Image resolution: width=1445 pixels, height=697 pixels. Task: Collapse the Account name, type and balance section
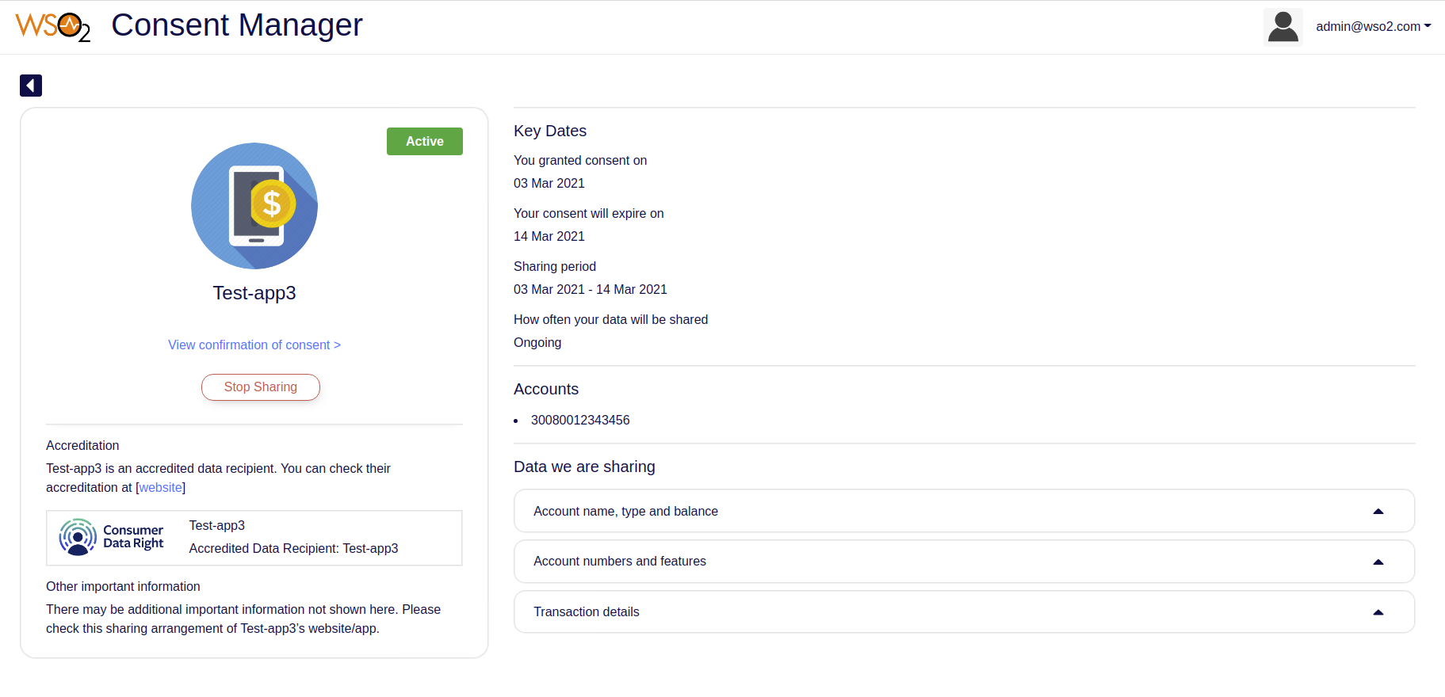coord(964,511)
